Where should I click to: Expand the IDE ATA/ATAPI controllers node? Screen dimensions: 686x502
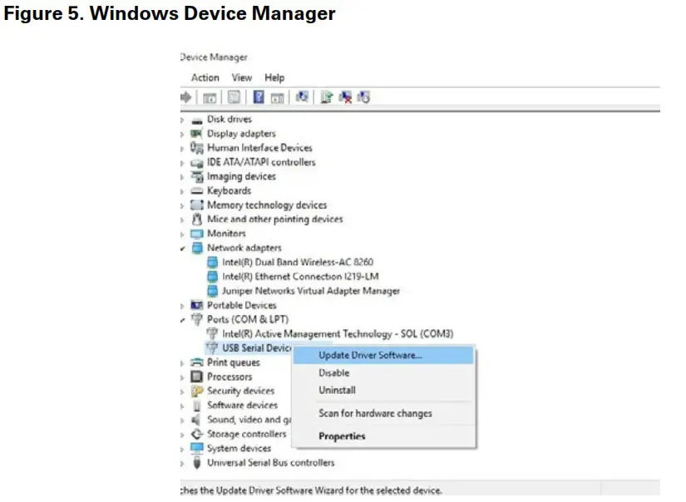182,163
